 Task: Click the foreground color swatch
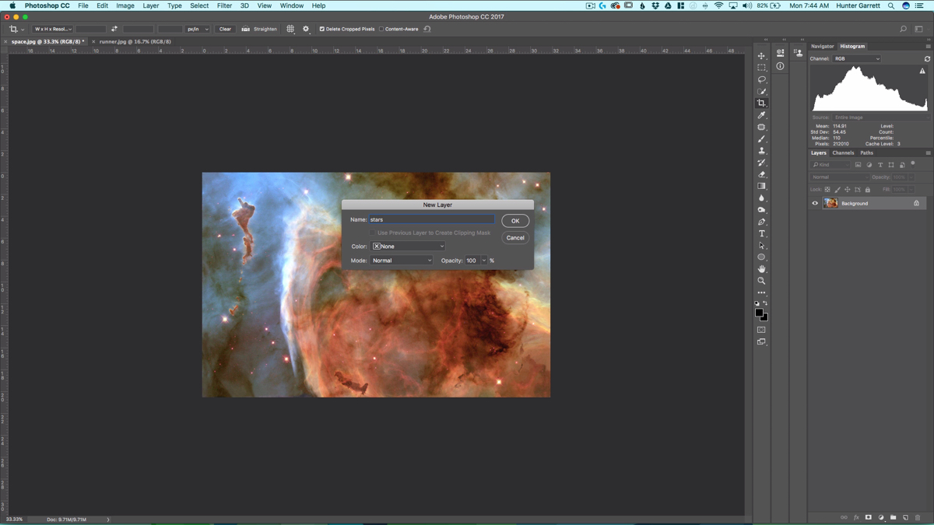pyautogui.click(x=759, y=312)
